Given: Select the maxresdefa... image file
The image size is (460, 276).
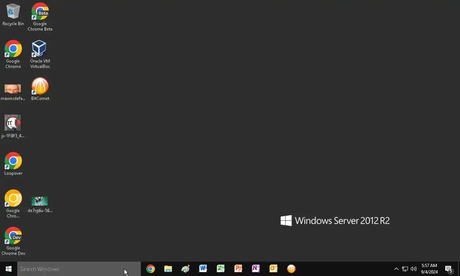Looking at the screenshot, I should [x=13, y=92].
